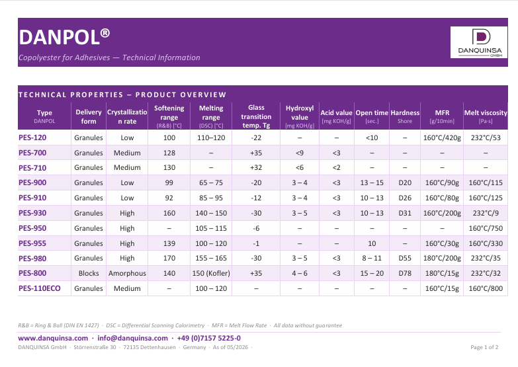Screen dimensions: 518x367
Task: Click PES-930 melting range "140 – 150"
Action: (x=211, y=213)
